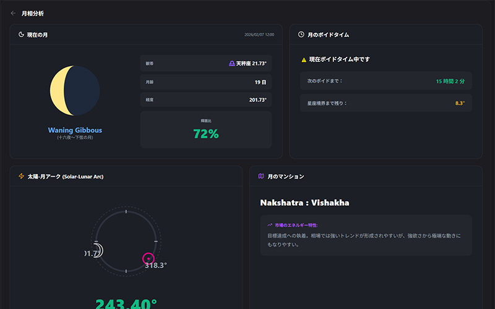The height and width of the screenshot is (309, 495).
Task: Click the 星座境界まで残り 8.3° row
Action: pos(385,103)
